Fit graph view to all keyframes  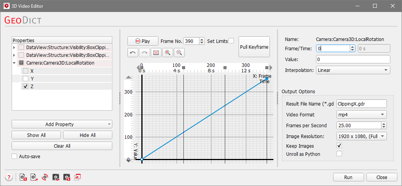pos(156,53)
